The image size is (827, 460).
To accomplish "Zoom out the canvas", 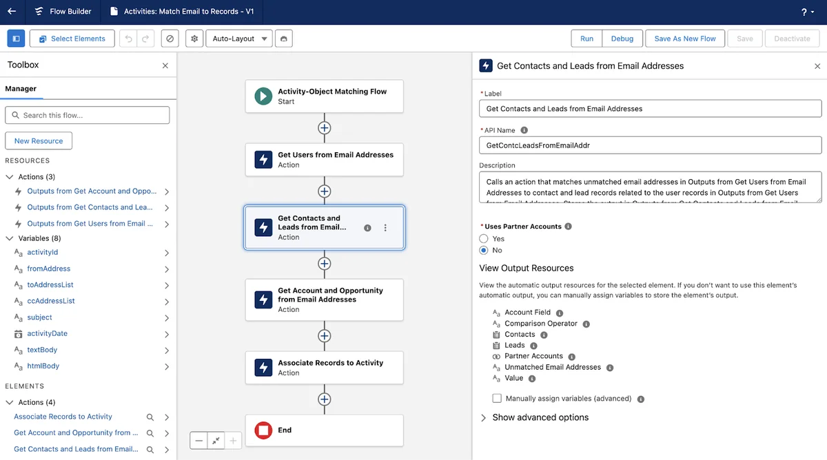I will 199,441.
